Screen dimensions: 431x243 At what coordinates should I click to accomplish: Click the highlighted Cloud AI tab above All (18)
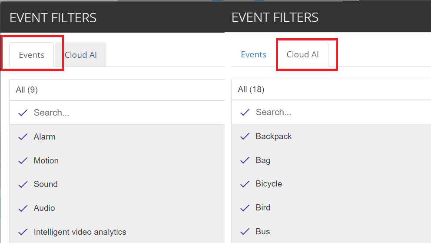pos(303,55)
